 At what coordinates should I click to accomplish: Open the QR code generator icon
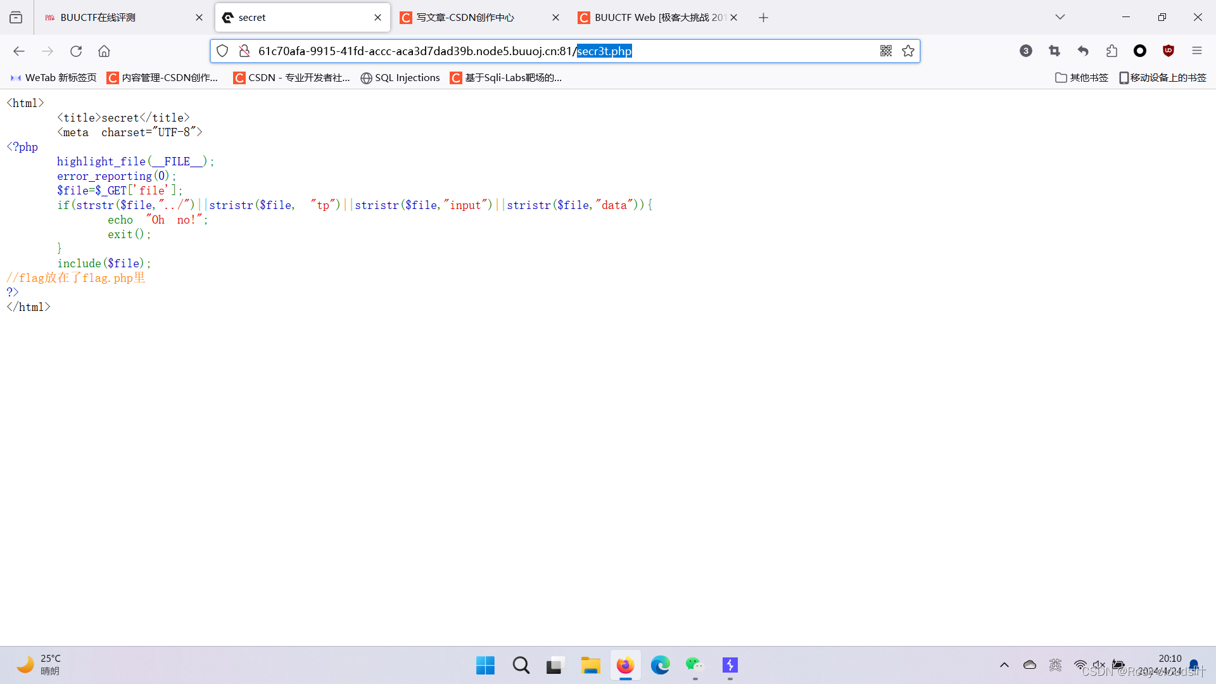pyautogui.click(x=886, y=51)
